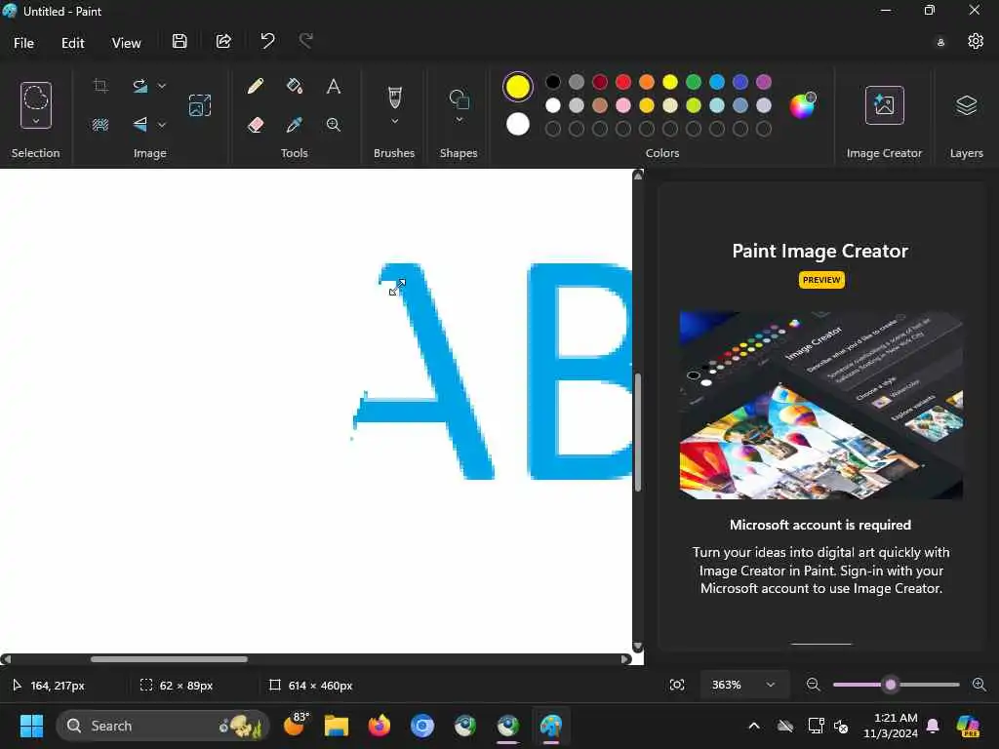Click the Redo icon

coord(306,41)
